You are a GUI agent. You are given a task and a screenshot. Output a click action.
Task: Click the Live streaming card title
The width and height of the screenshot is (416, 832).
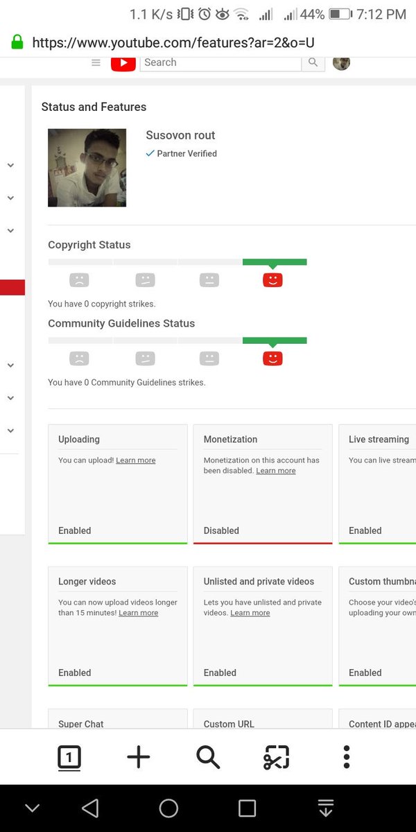pyautogui.click(x=379, y=440)
